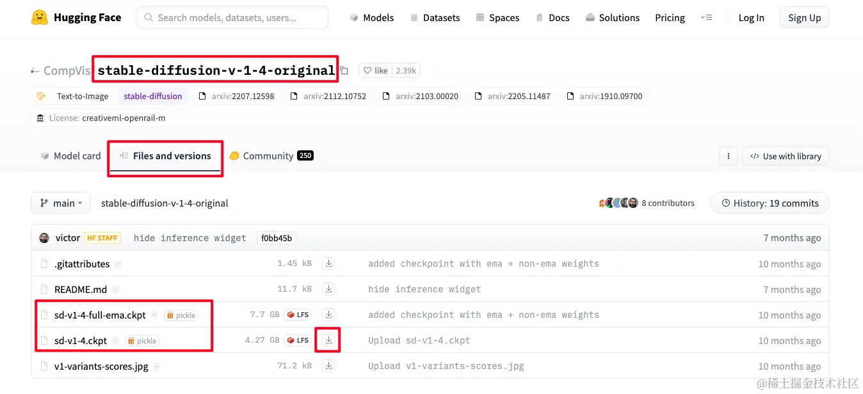Image resolution: width=863 pixels, height=394 pixels.
Task: Click the 8 contributors link
Action: click(668, 203)
